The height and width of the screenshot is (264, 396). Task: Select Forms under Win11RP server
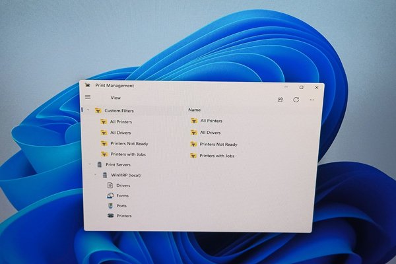[123, 195]
